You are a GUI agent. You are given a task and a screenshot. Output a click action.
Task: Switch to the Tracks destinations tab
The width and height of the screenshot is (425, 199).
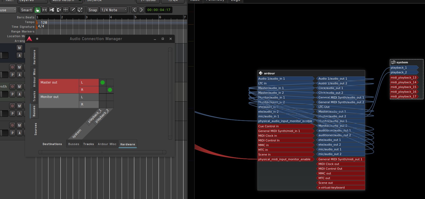[x=88, y=144]
